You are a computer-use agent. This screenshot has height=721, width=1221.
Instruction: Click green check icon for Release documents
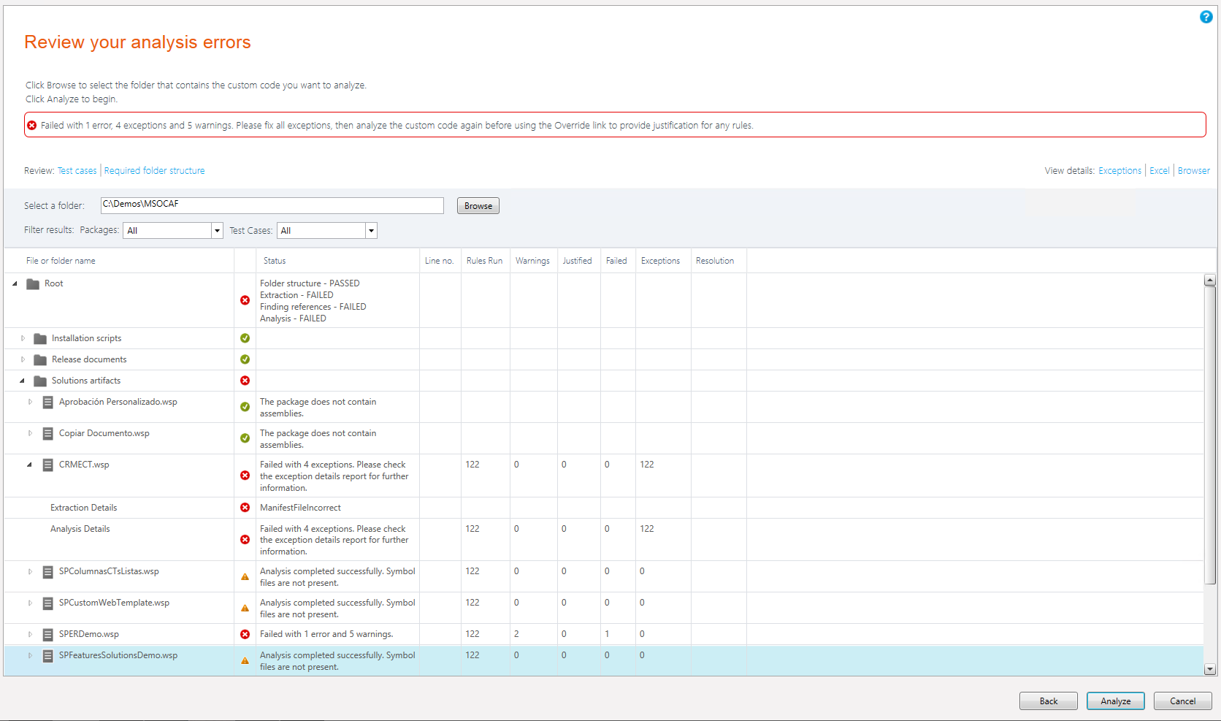pyautogui.click(x=245, y=359)
